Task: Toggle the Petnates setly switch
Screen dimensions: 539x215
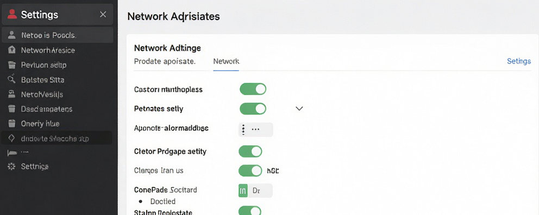Action: coord(253,109)
